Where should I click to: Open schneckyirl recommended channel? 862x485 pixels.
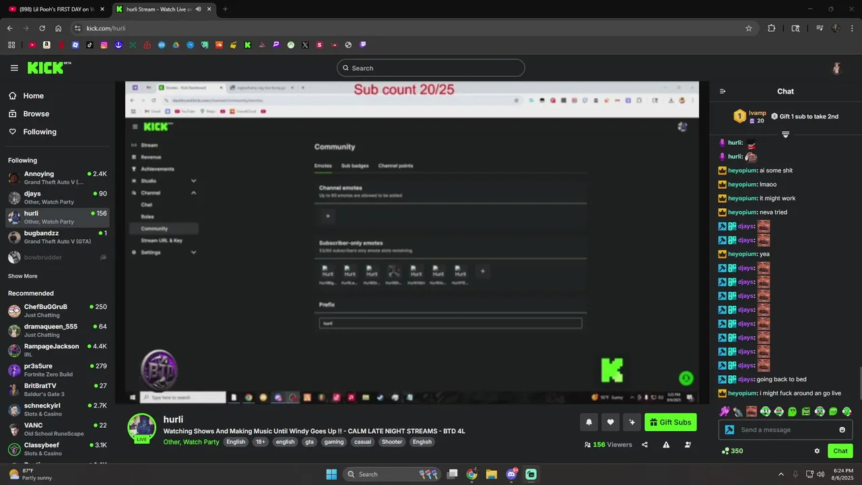(57, 410)
